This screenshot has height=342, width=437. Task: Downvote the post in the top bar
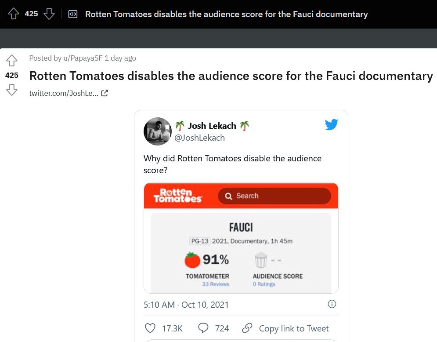point(49,14)
